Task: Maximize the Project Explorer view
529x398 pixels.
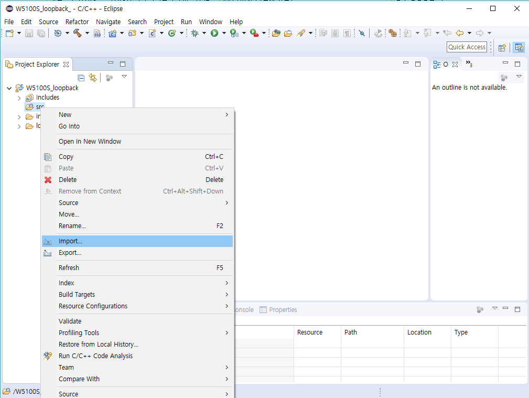Action: [123, 64]
